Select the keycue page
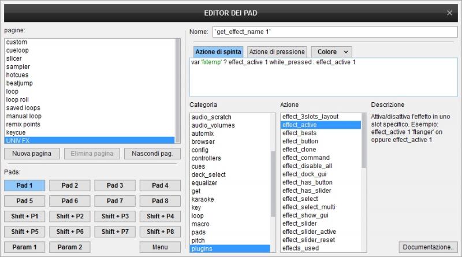 [x=90, y=133]
